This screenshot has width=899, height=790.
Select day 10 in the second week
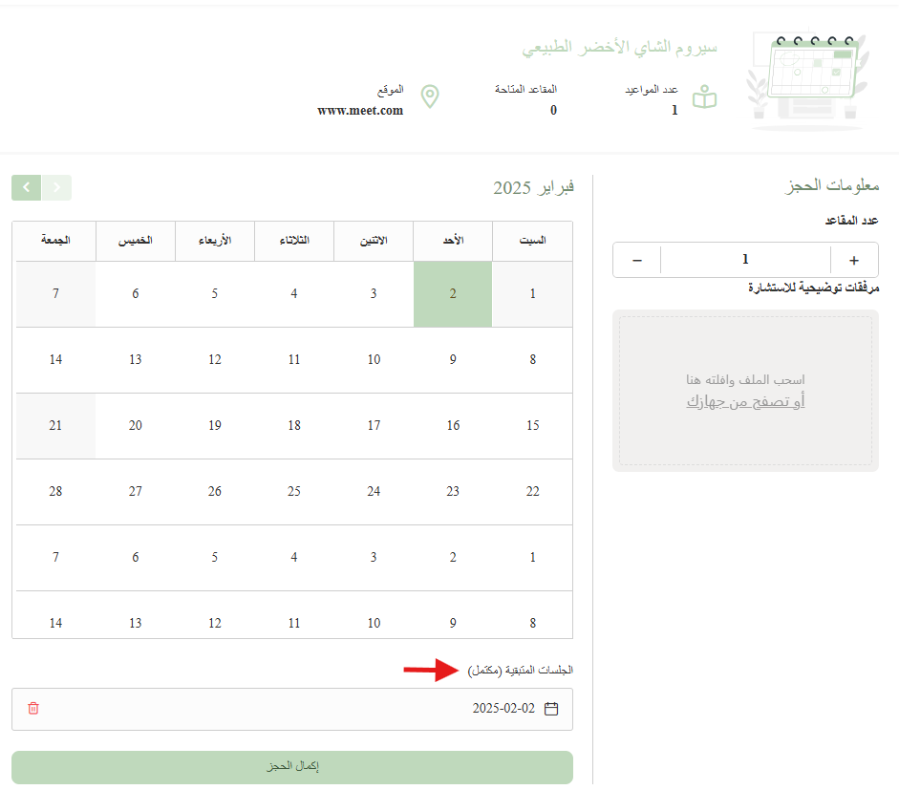pos(374,360)
